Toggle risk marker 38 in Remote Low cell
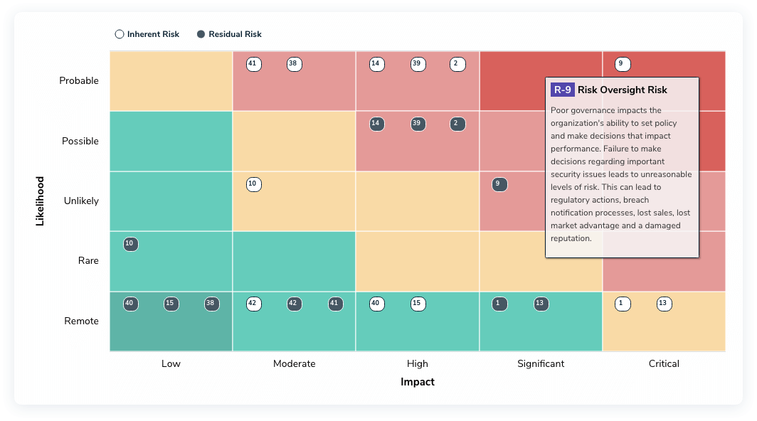Viewport: 757px width, 421px height. point(211,304)
